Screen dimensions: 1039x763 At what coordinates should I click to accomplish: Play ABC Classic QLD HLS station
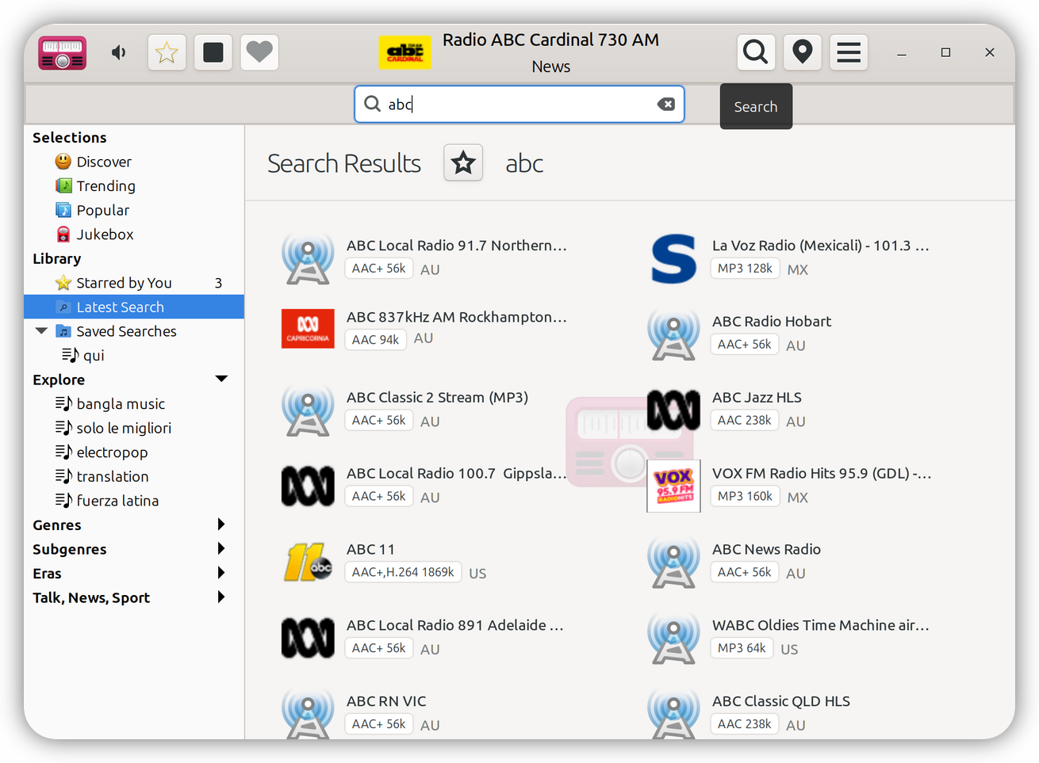[781, 701]
